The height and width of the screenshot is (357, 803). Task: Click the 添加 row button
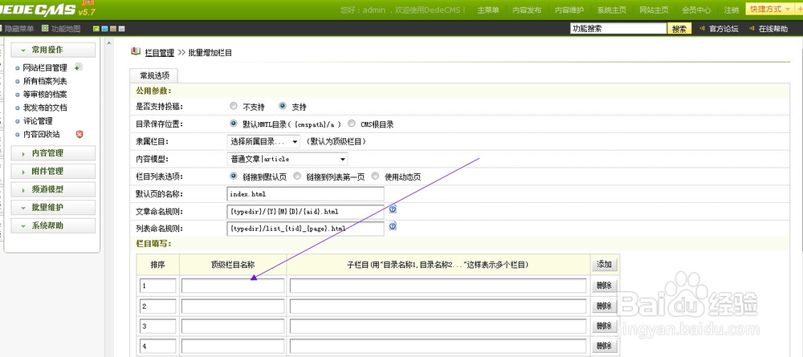click(x=605, y=265)
